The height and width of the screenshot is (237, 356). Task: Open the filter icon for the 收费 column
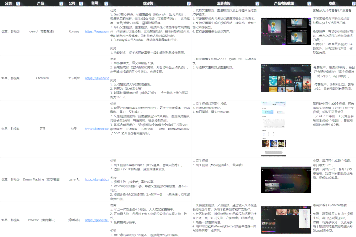[354, 3]
